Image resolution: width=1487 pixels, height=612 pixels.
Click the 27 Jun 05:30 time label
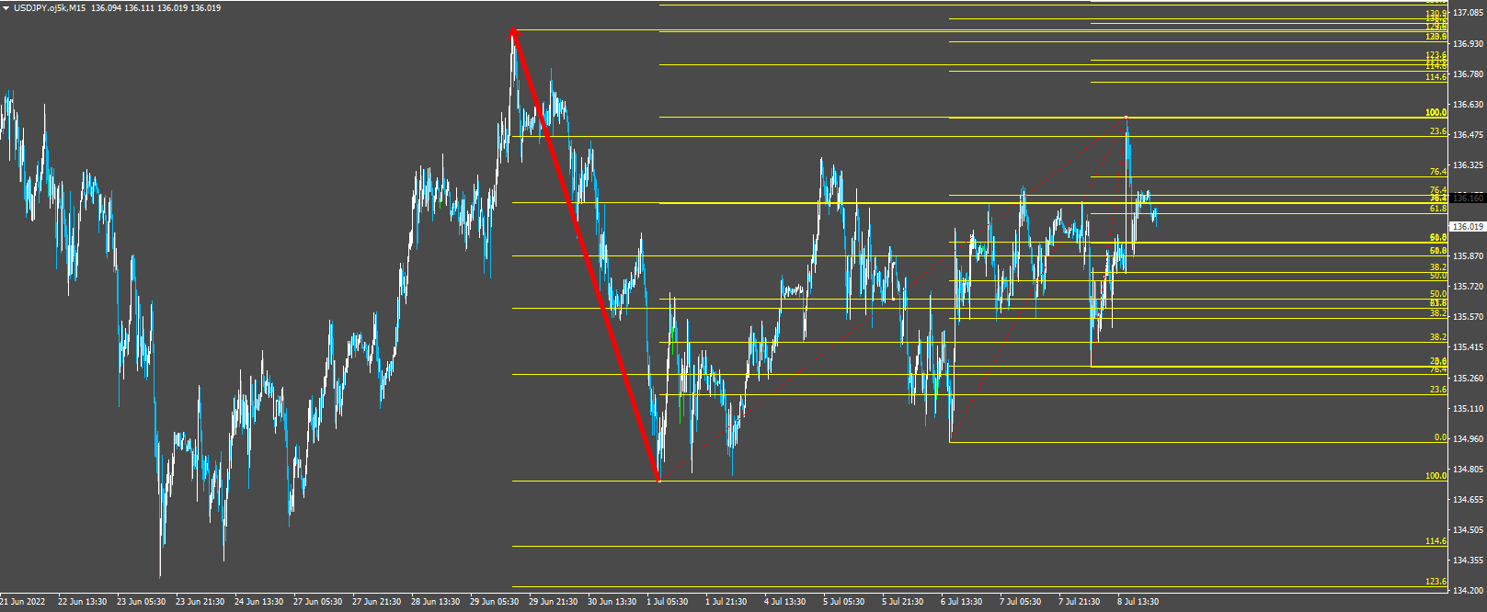(317, 602)
